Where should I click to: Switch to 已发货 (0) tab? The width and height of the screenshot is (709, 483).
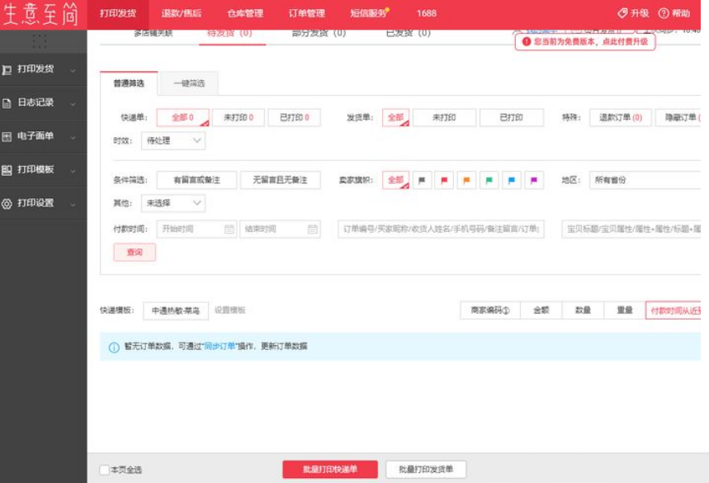point(409,34)
